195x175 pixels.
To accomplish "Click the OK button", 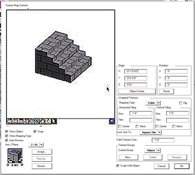I will [182, 166].
